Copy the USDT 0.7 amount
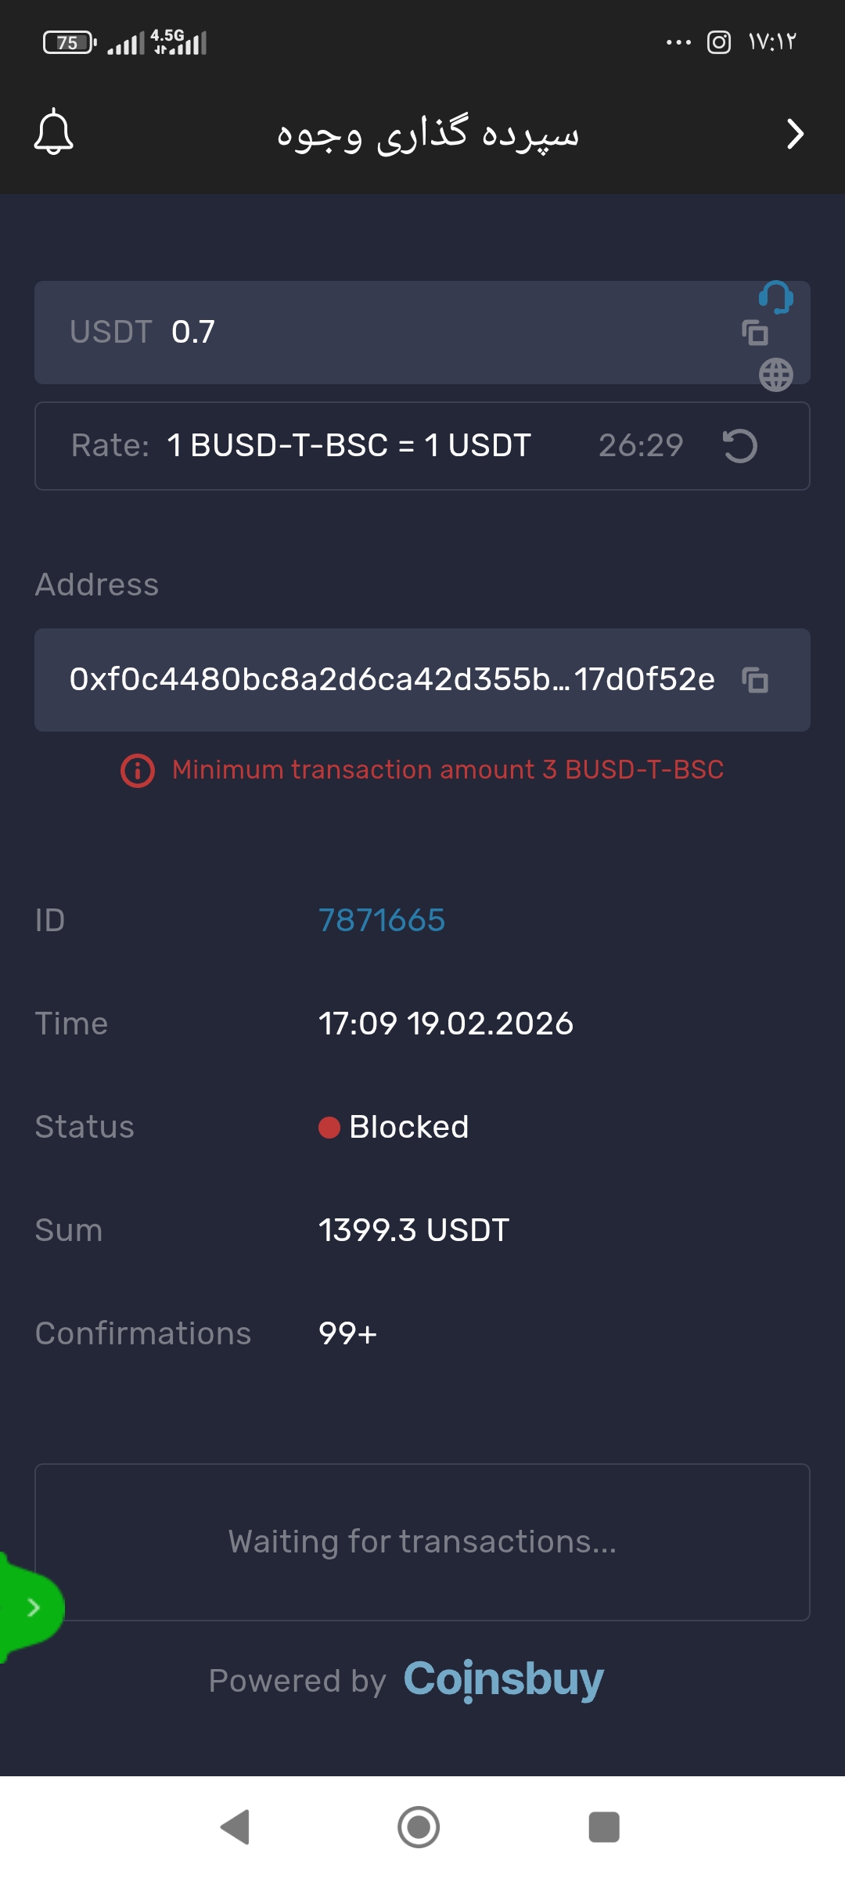Viewport: 845px width, 1878px height. tap(755, 333)
